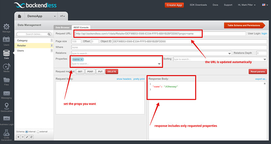Viewport: 271px width, 144px height.
Task: Open the Geolocation pin section
Action: coord(6,108)
